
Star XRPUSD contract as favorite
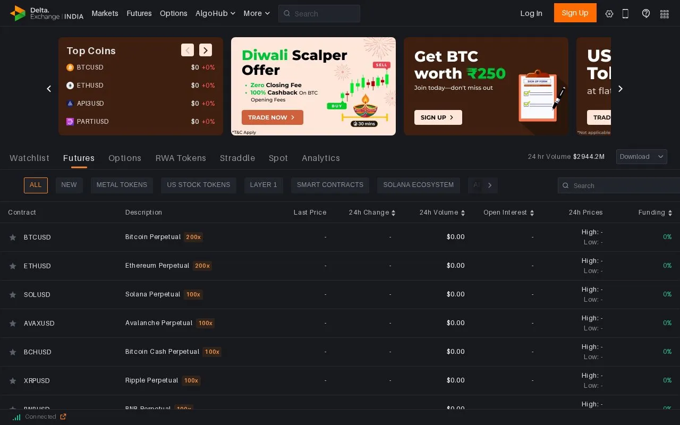(13, 381)
